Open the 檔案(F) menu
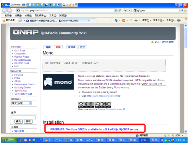188x146 pixels. pyautogui.click(x=8, y=16)
